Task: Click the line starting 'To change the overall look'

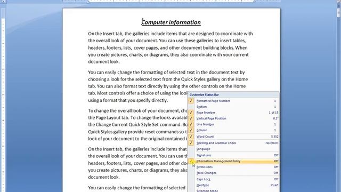Action: (x=137, y=110)
